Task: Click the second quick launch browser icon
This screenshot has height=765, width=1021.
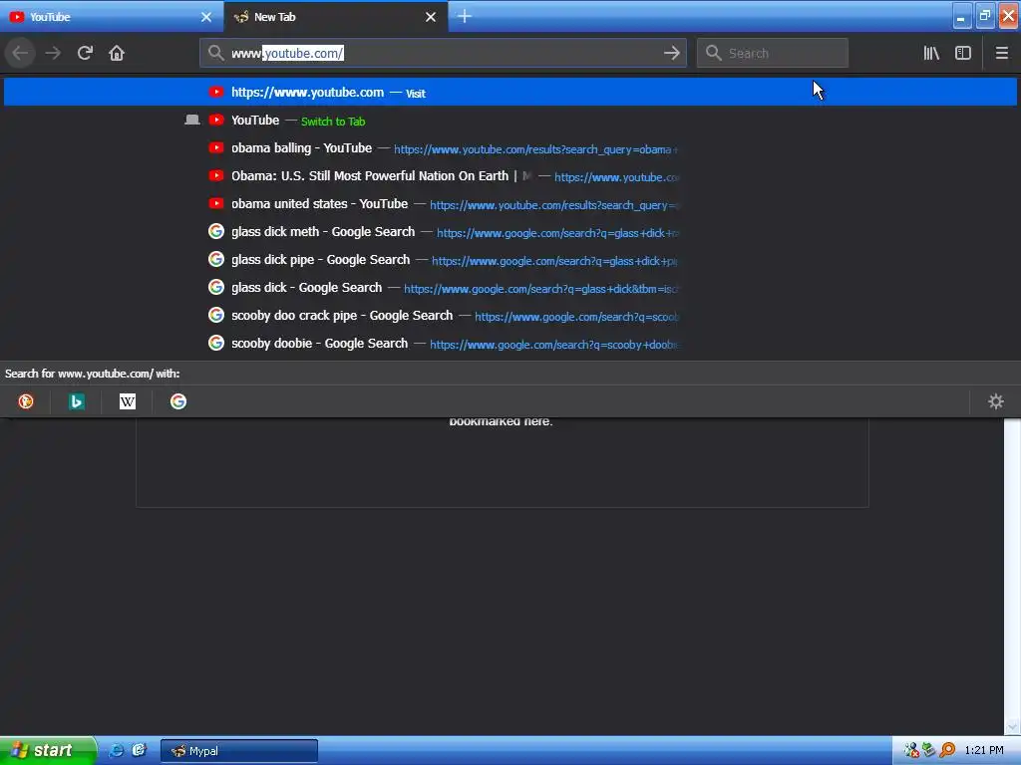Action: 139,751
